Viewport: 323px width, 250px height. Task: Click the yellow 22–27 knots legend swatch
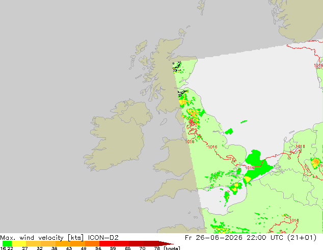[x=19, y=243]
